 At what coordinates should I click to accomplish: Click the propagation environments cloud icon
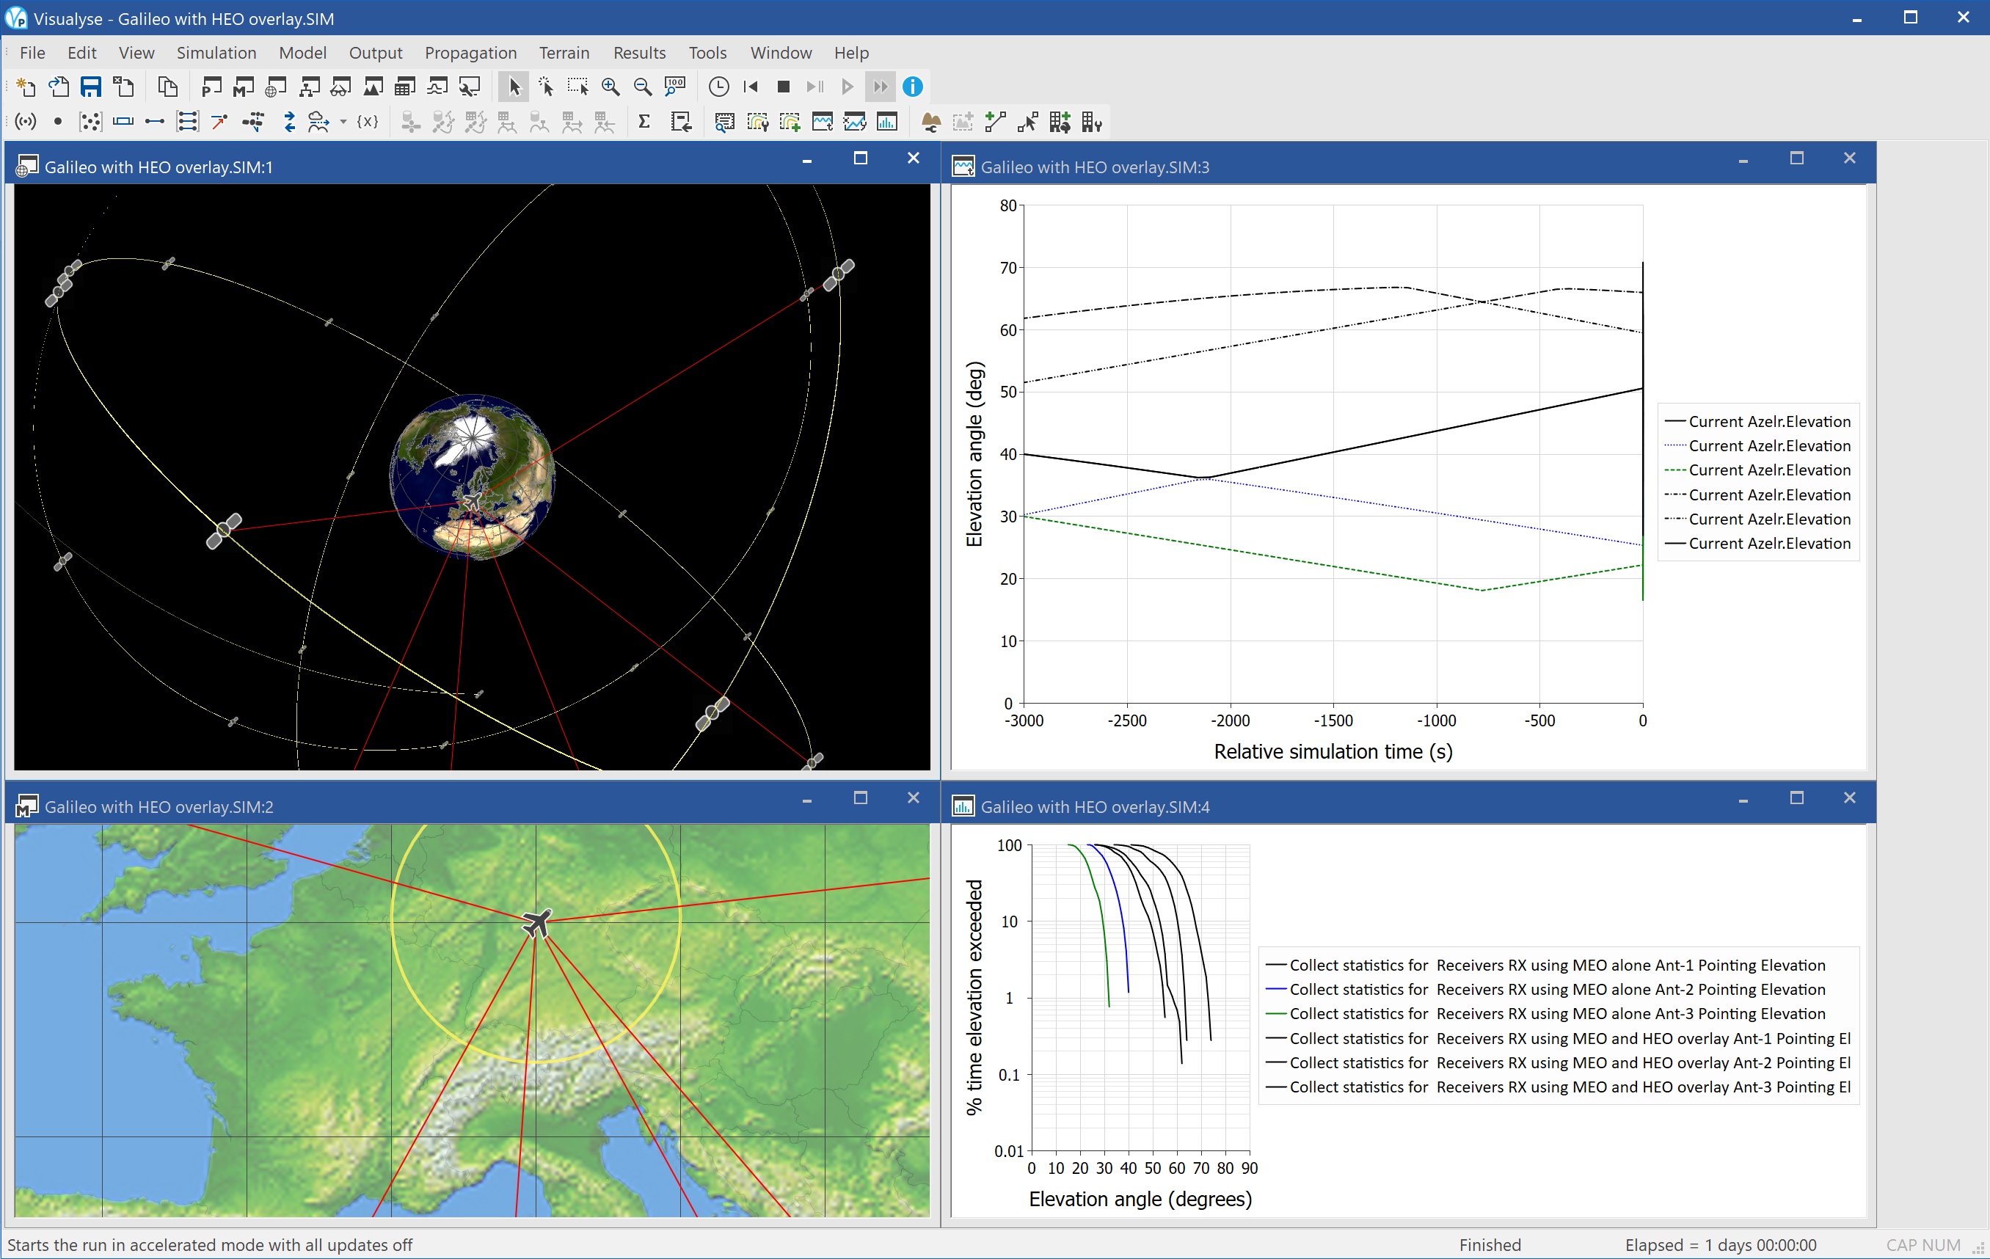(x=318, y=123)
